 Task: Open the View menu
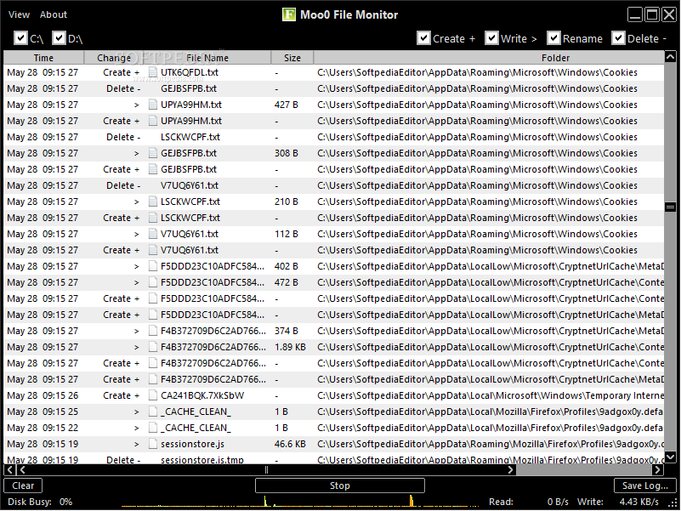[x=19, y=14]
